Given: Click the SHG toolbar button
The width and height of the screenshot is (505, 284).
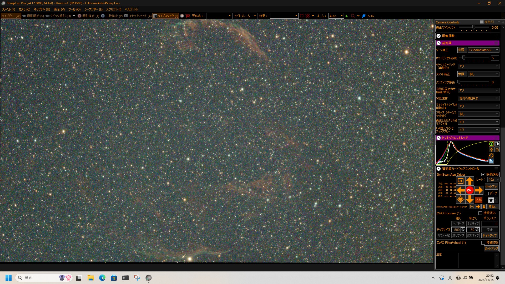Looking at the screenshot, I should click(x=371, y=16).
